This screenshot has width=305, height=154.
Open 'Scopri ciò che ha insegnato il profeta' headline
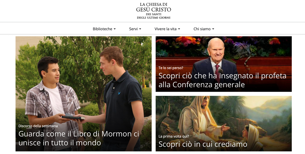222,80
